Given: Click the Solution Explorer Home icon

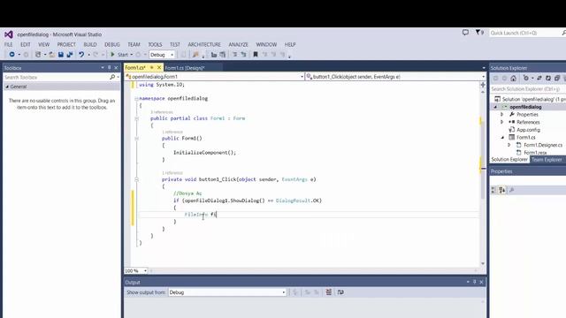Looking at the screenshot, I should [513, 79].
